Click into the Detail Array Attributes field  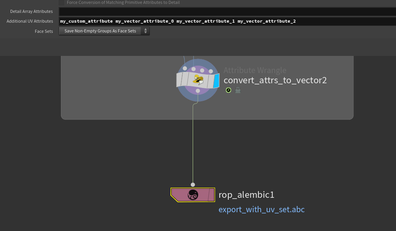click(x=227, y=12)
